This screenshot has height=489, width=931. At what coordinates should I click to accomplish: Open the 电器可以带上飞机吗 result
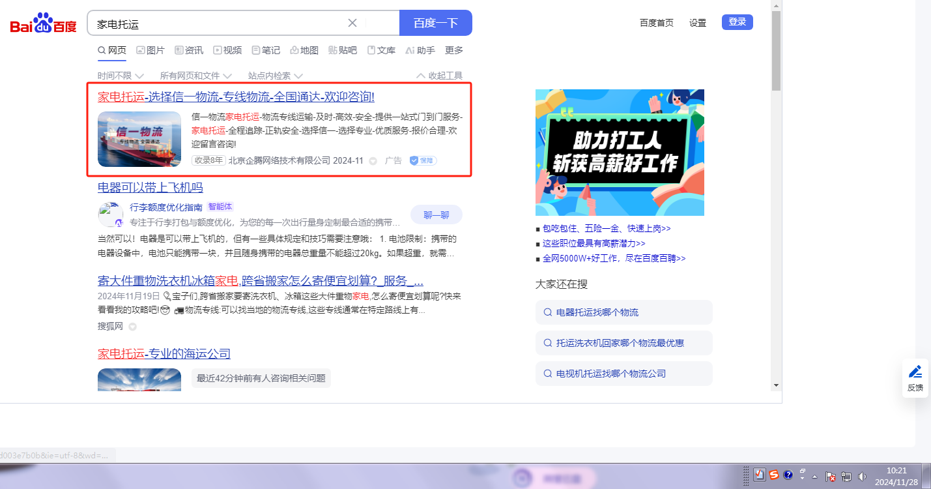point(150,188)
